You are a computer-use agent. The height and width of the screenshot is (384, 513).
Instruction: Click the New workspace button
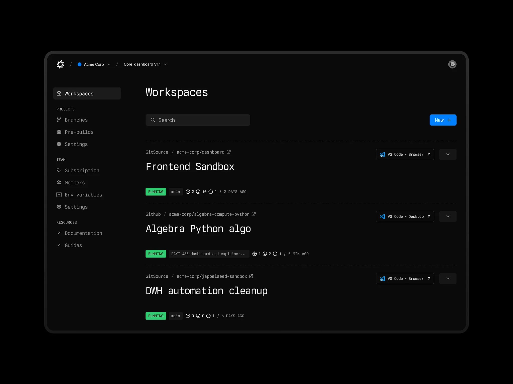[443, 120]
